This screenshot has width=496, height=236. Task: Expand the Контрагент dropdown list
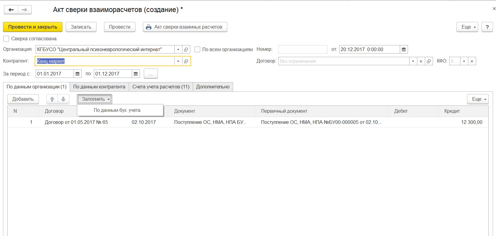178,61
